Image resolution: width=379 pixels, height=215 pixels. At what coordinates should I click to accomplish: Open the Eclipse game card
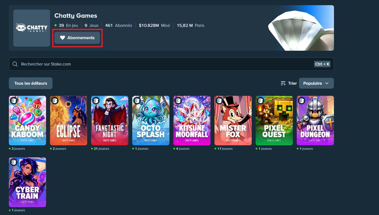tap(69, 121)
